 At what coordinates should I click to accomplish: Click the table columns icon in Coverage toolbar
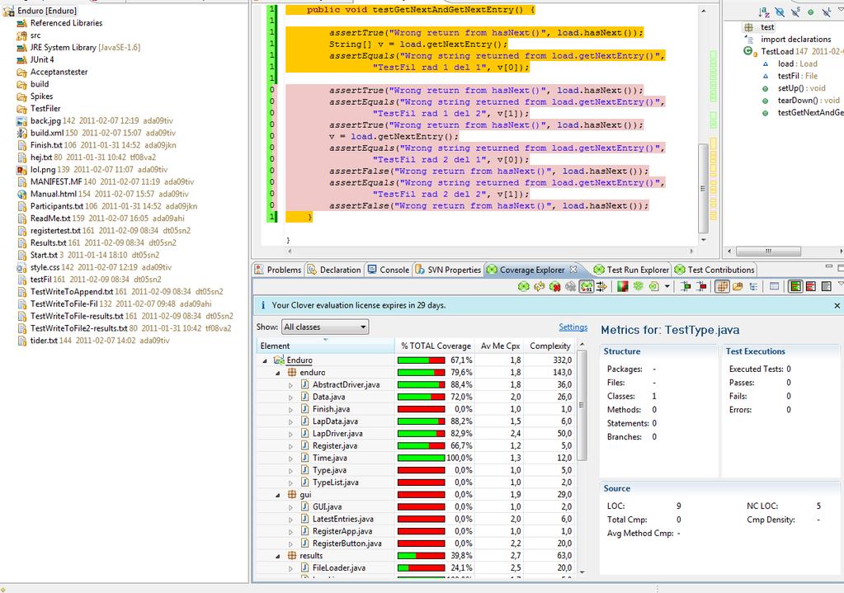[774, 287]
